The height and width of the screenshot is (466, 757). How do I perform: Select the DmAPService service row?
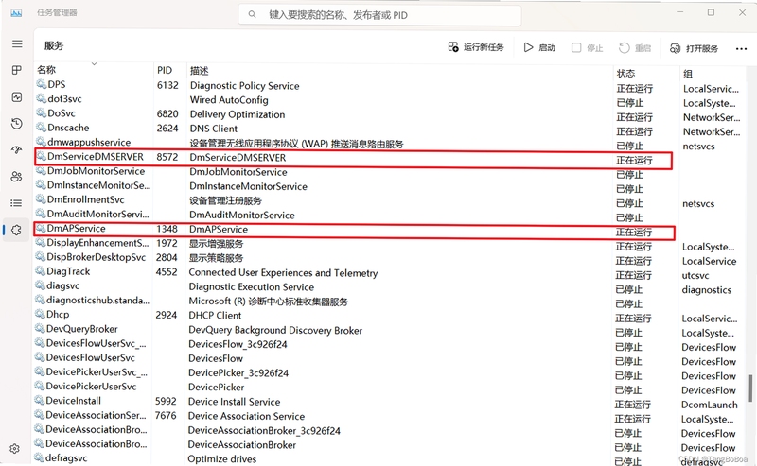click(x=354, y=230)
